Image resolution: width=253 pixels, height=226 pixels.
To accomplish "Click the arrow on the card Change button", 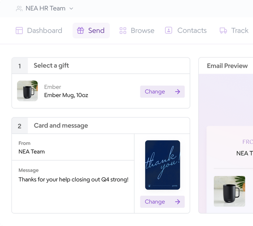I will point(177,202).
